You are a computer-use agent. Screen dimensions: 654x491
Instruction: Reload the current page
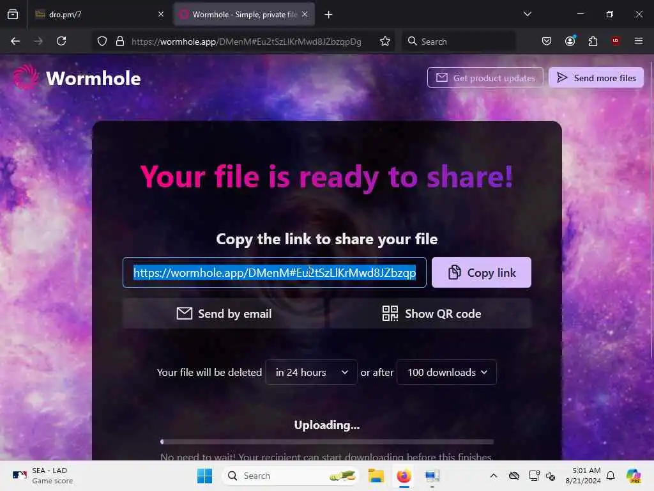point(61,41)
